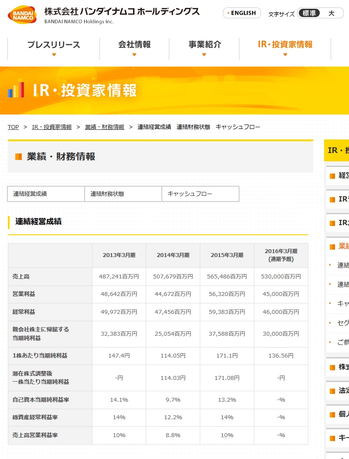
Task: Click the 25,054百万円 net income value
Action: [173, 334]
